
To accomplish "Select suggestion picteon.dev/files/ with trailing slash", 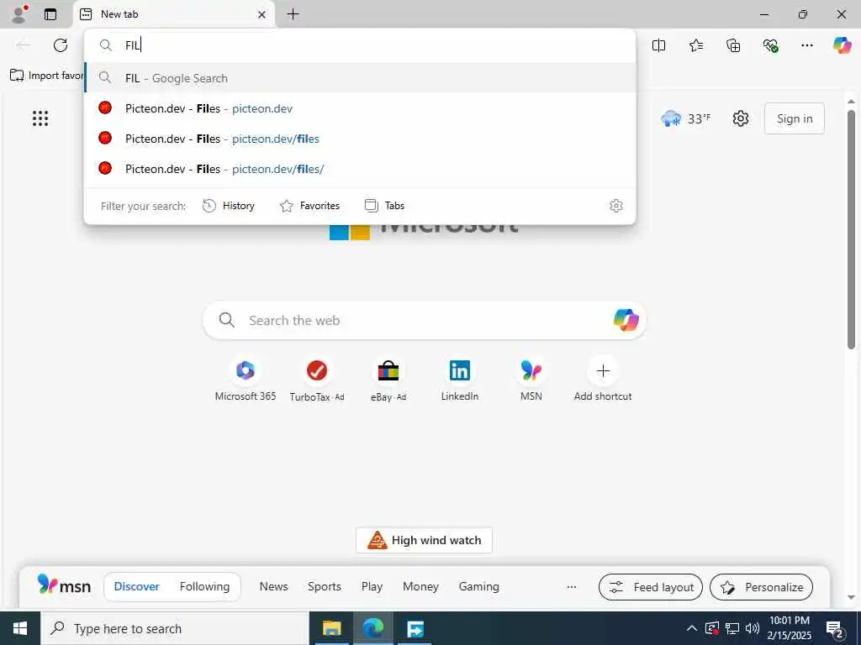I will point(360,169).
